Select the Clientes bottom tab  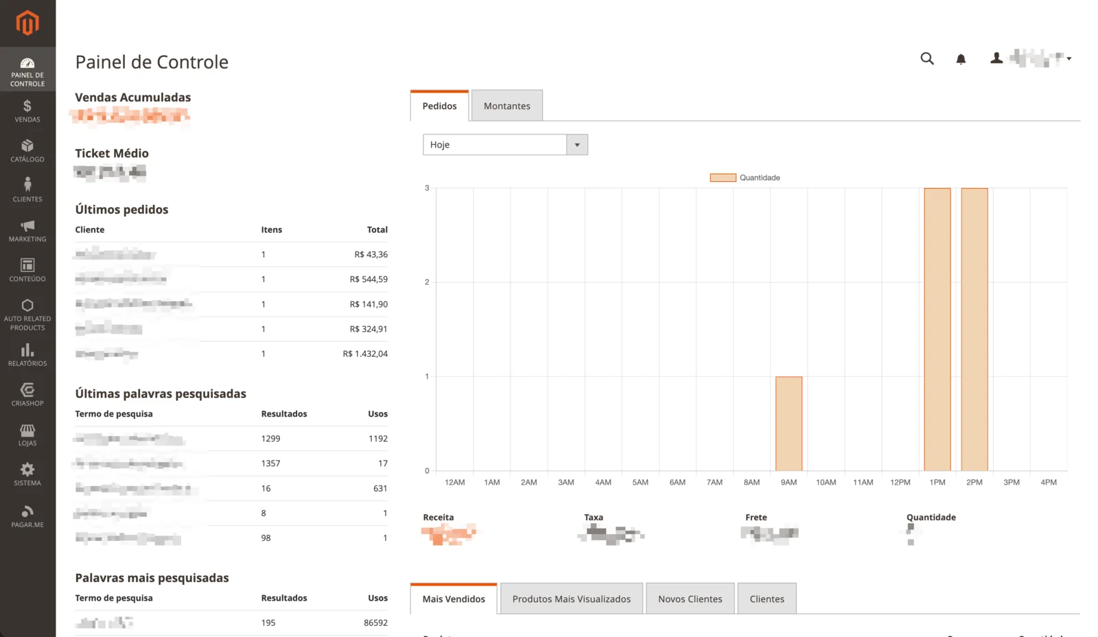767,599
